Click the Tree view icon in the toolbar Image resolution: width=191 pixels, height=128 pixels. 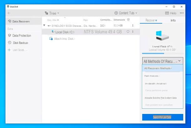[46, 13]
